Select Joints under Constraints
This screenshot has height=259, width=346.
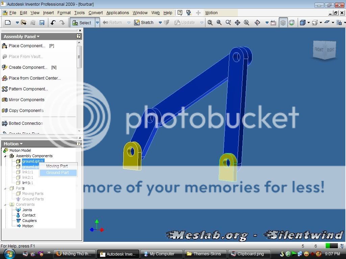[x=27, y=210]
